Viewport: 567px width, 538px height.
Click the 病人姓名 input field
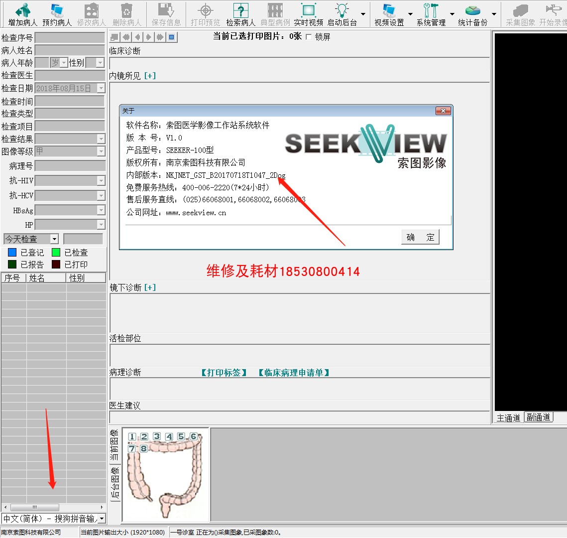pyautogui.click(x=70, y=50)
